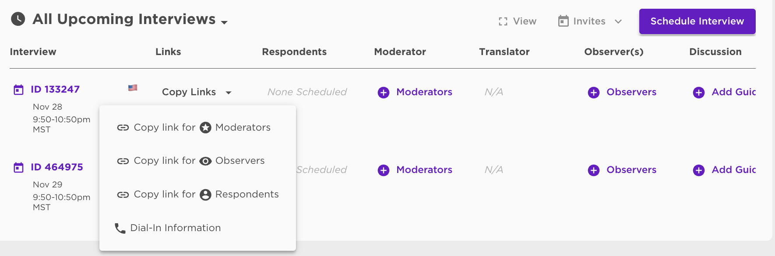Screen dimensions: 775x256
Task: Choose Copy link for Respondents
Action: tap(197, 194)
